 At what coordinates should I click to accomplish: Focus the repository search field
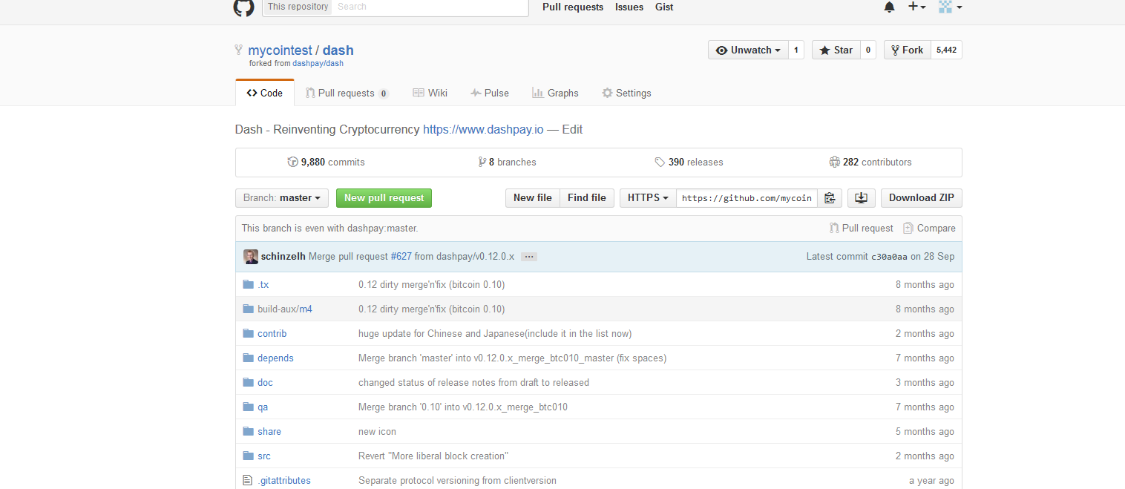click(x=430, y=7)
